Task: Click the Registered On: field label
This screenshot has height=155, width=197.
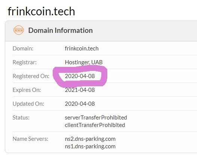Action: pos(31,76)
